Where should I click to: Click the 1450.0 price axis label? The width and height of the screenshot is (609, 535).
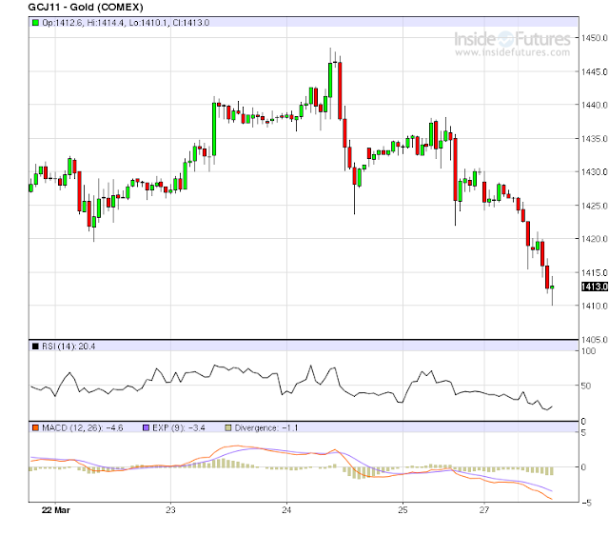click(594, 38)
